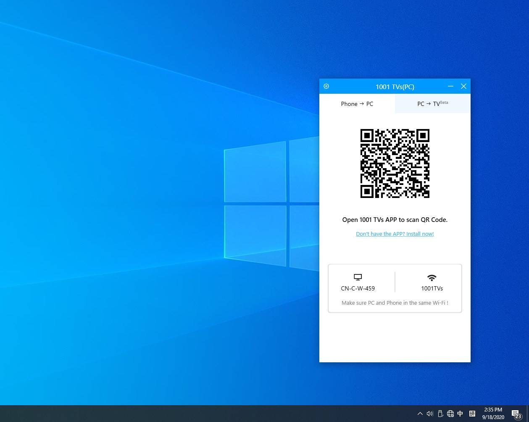Switch to the PC → TV Beta tab
The image size is (529, 422).
tap(433, 104)
